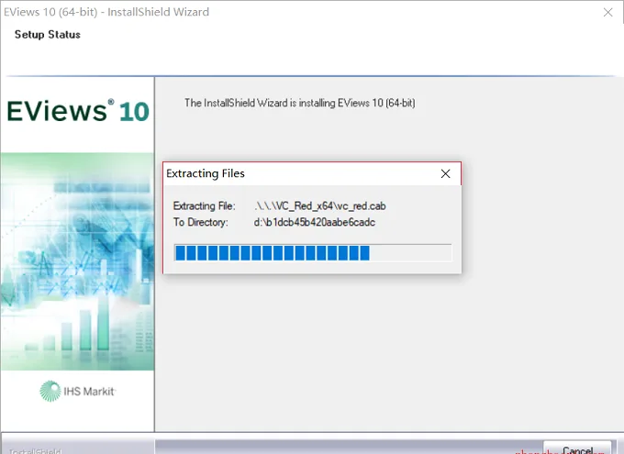Click the 'Extracting Files' dialog title

pos(206,173)
